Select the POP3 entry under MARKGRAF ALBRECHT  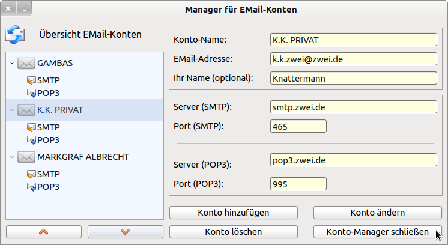coord(48,187)
